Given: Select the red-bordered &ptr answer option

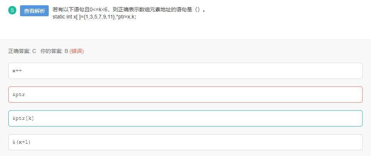Looking at the screenshot, I should pyautogui.click(x=185, y=94).
